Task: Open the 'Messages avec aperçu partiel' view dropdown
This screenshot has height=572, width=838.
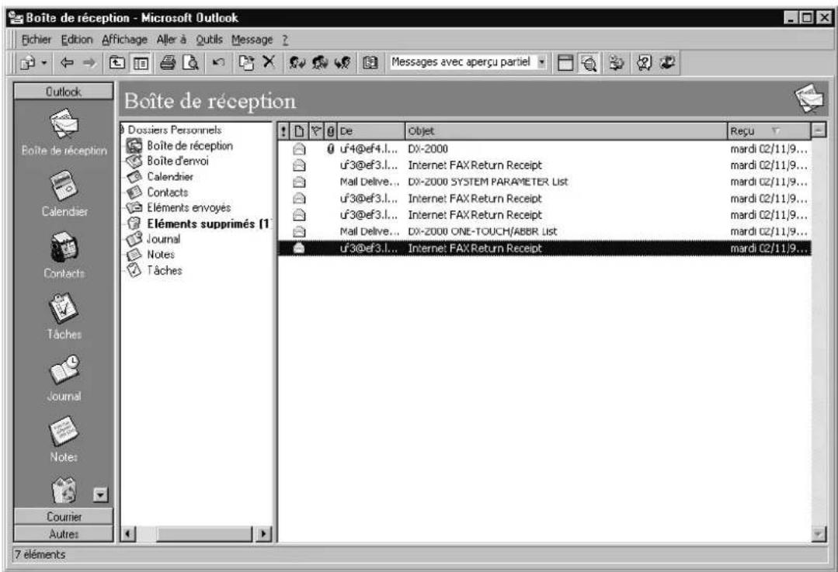Action: [541, 63]
